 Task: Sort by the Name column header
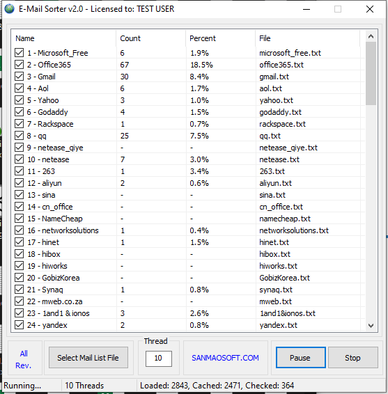(63, 38)
